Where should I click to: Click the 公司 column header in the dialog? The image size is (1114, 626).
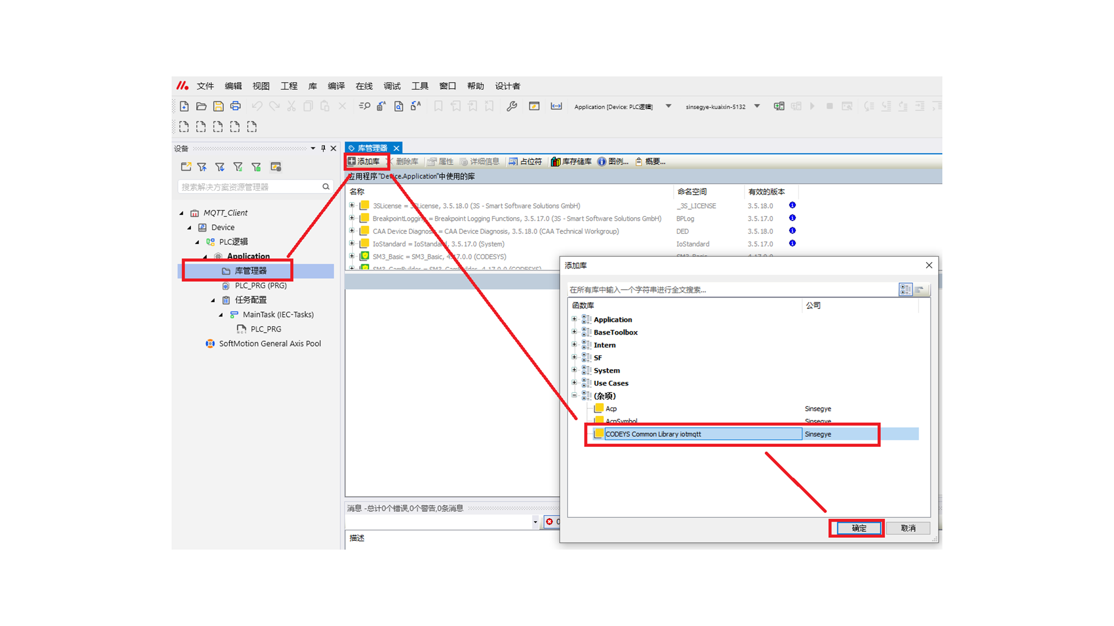(x=813, y=305)
